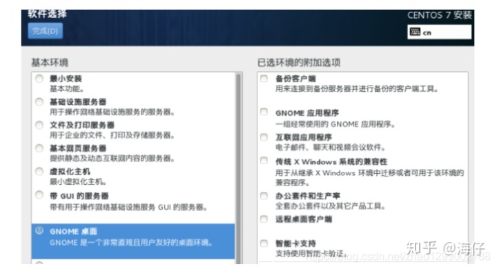Click the 基本环境 list scrollbar

click(238, 168)
